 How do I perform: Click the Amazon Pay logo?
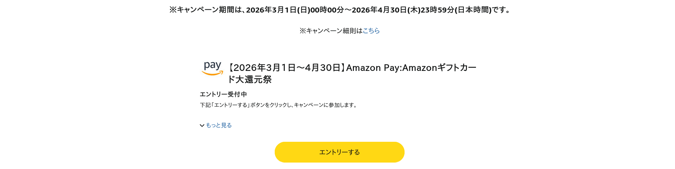point(212,68)
